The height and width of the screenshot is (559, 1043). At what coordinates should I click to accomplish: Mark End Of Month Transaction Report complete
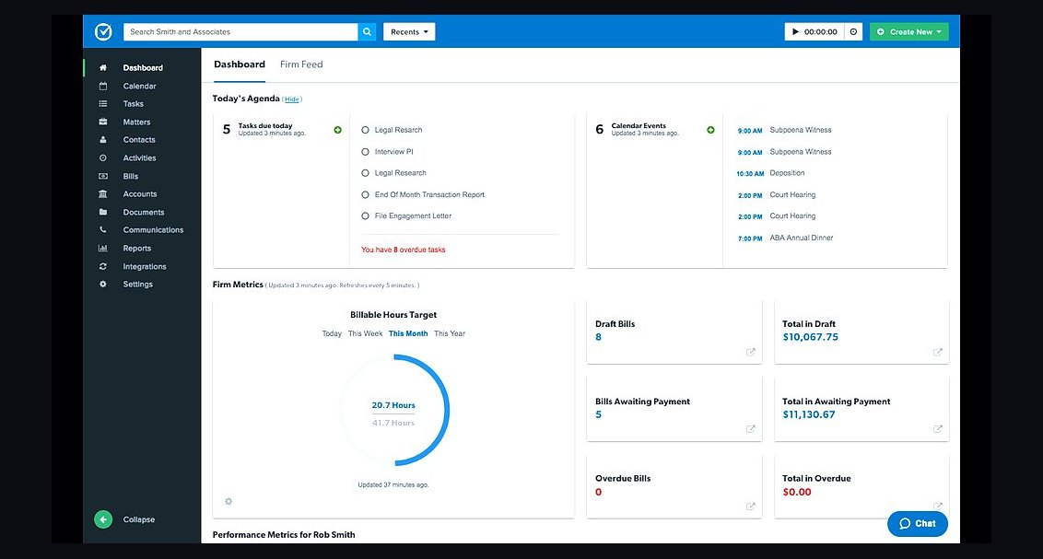coord(365,194)
